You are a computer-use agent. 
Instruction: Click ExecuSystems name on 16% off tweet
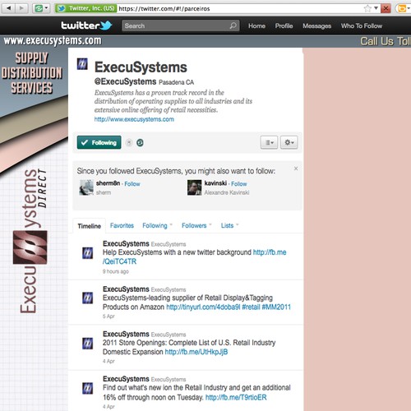(x=126, y=379)
